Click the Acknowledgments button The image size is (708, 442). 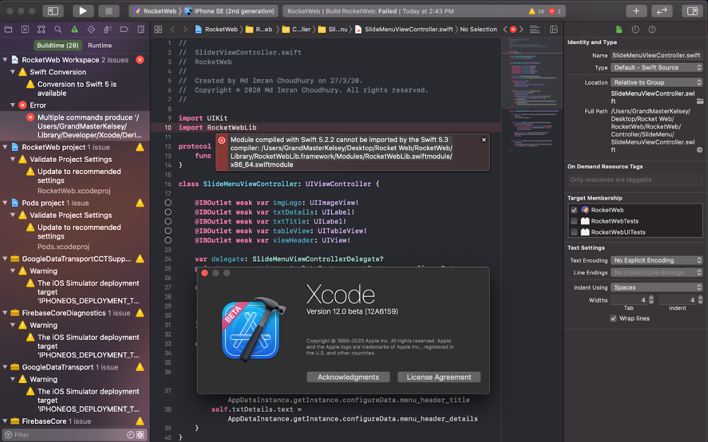348,377
